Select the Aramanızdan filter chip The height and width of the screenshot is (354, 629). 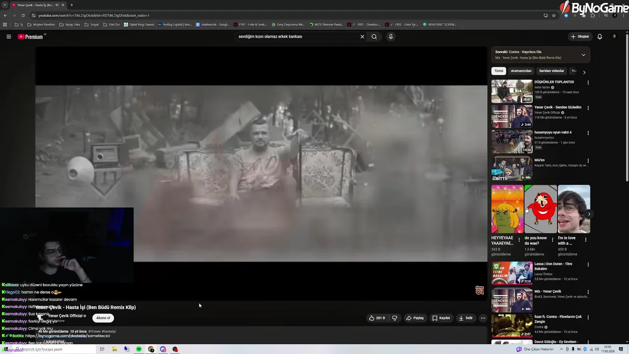point(521,71)
